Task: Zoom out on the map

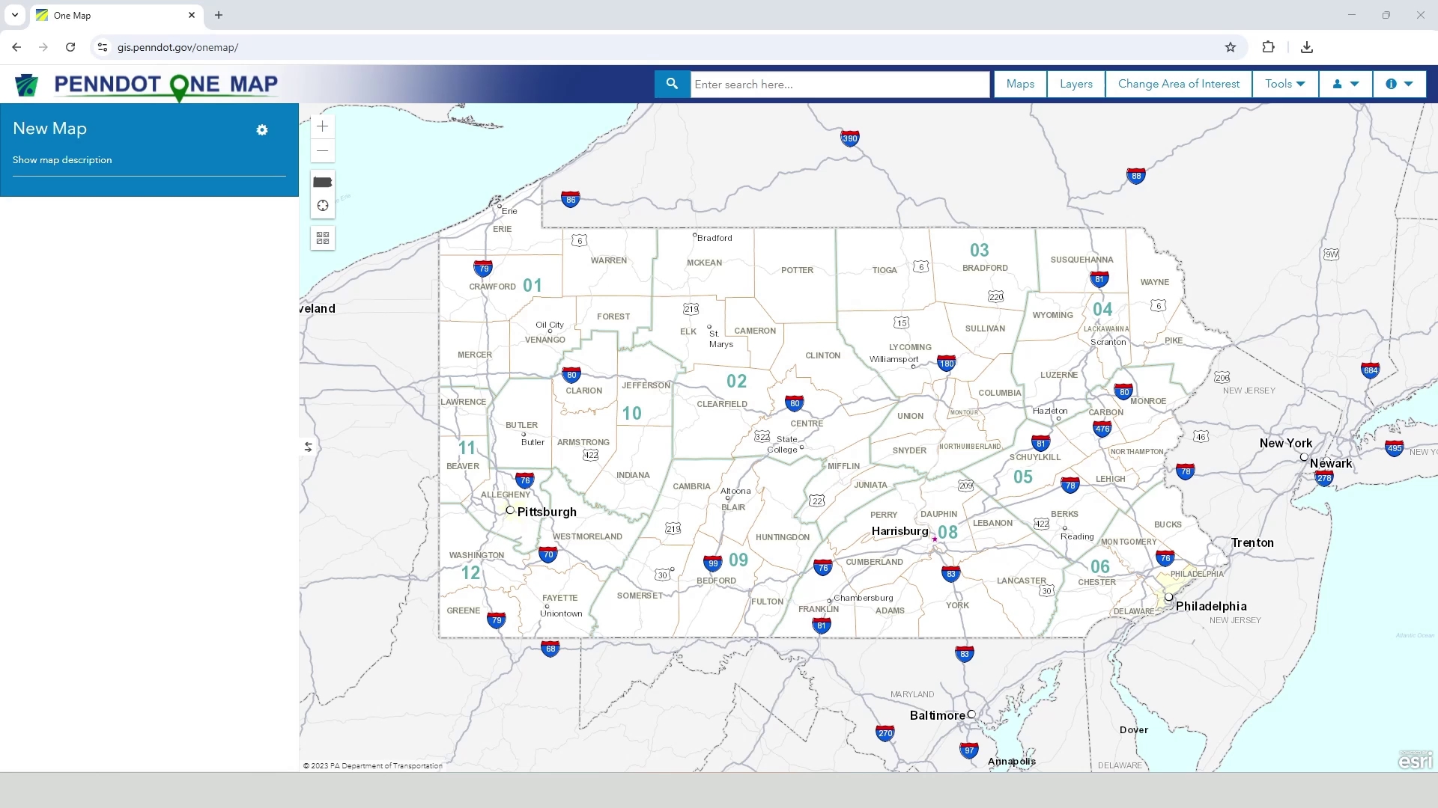Action: pyautogui.click(x=322, y=151)
